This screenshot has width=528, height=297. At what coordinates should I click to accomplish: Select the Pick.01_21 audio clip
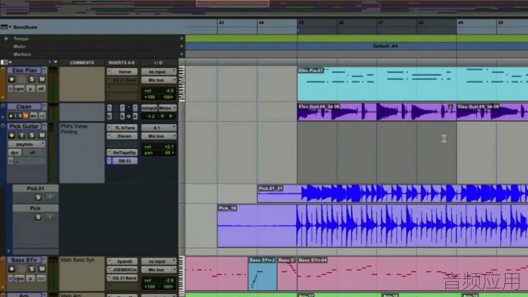[393, 194]
